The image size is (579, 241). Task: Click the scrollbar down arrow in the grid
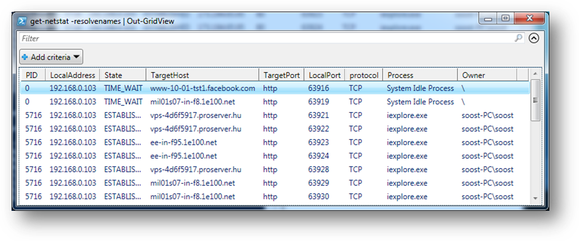[x=535, y=198]
